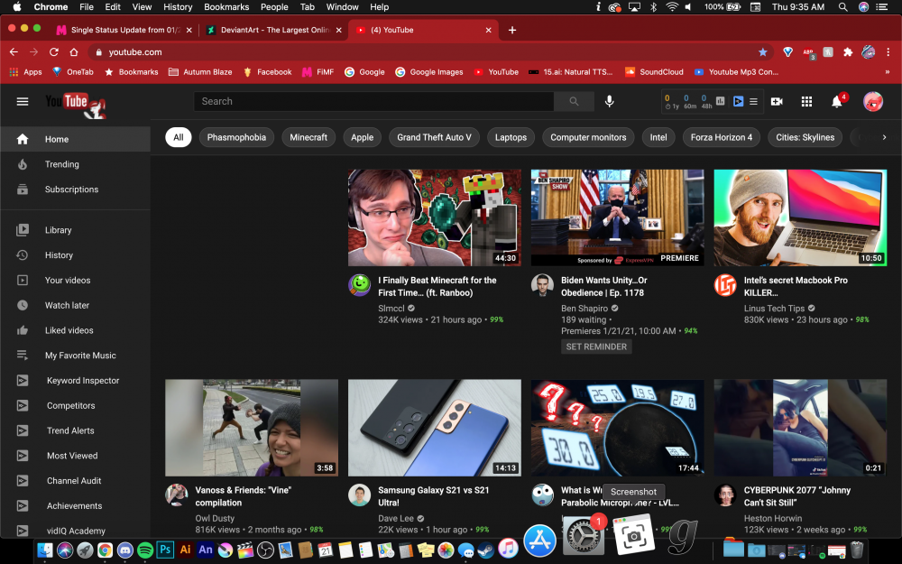
Task: Select the Watch Later sidebar icon
Action: pyautogui.click(x=21, y=305)
